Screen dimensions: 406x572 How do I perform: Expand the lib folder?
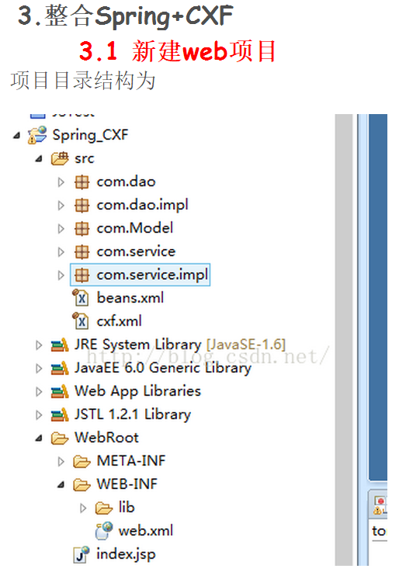[84, 508]
